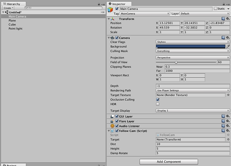Click the Audio Listener orange icon
231x166 pixels.
point(112,126)
